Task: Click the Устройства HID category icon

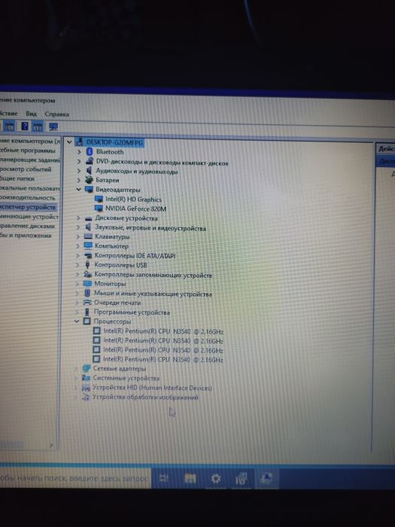Action: (86, 388)
